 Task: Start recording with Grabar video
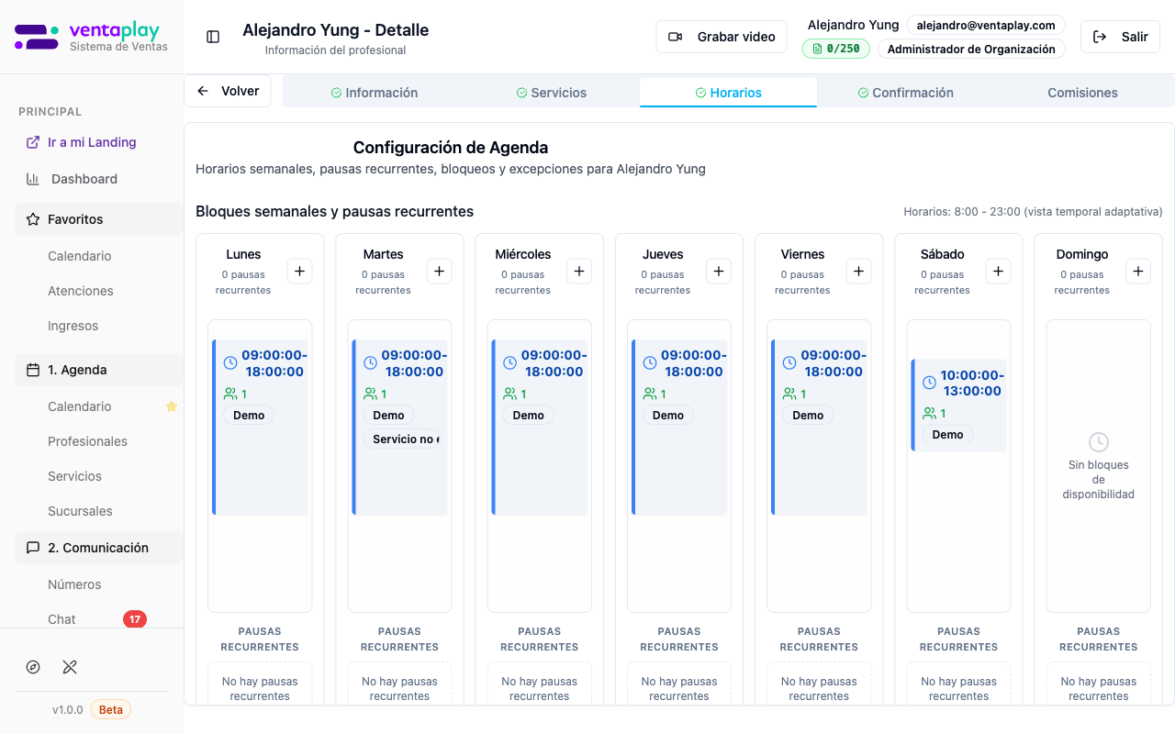click(x=722, y=37)
